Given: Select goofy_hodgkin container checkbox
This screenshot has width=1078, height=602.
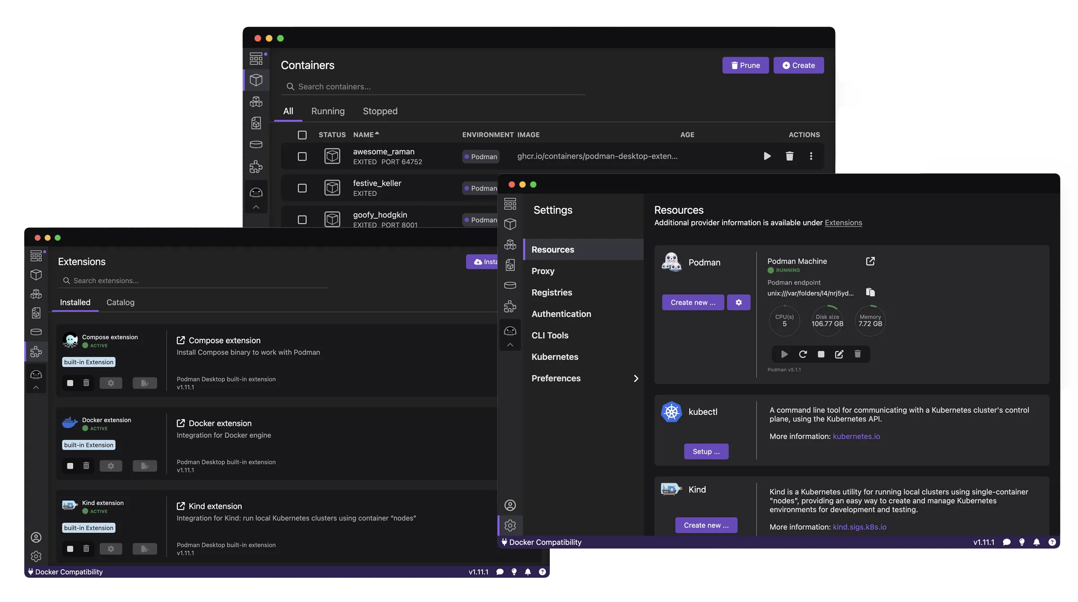Looking at the screenshot, I should pos(302,219).
